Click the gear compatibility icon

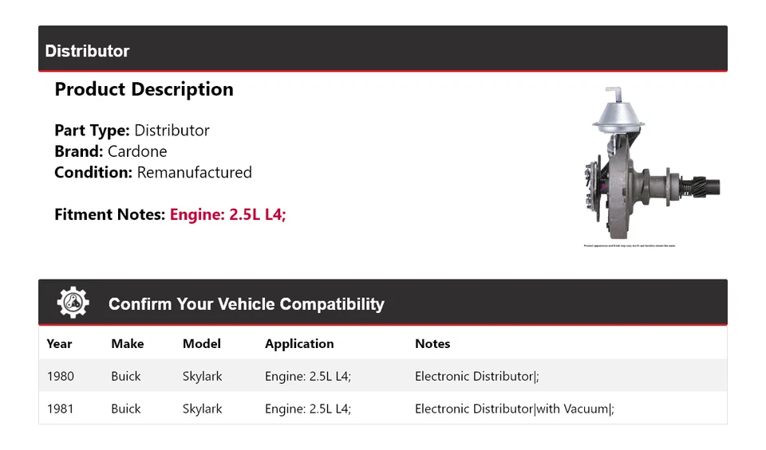pos(73,303)
